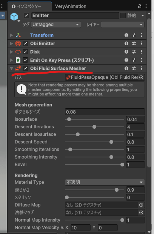Select the インスペクター tab
The image size is (154, 234).
[x=29, y=6]
